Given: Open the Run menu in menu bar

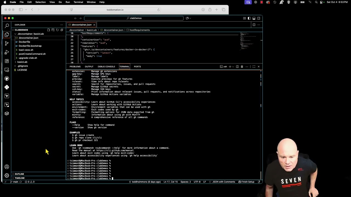Looking at the screenshot, I should (68, 2).
